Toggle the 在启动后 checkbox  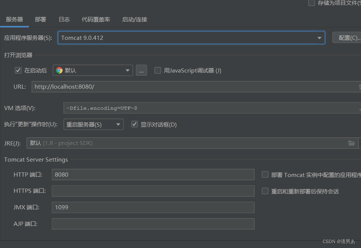pyautogui.click(x=18, y=70)
